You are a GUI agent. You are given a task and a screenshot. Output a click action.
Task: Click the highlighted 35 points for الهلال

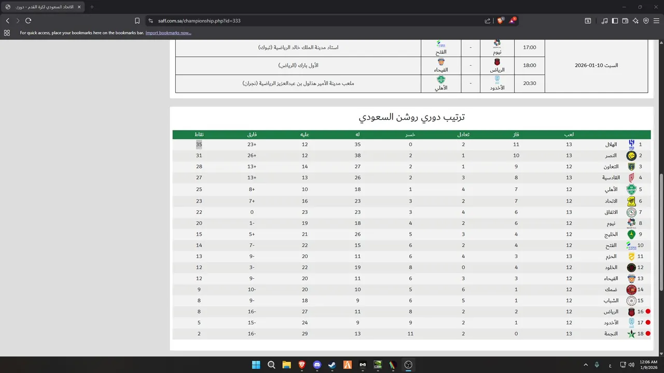click(x=199, y=145)
